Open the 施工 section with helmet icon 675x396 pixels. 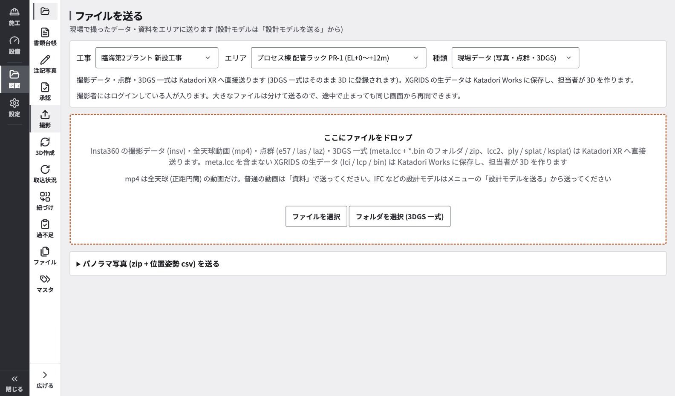pyautogui.click(x=14, y=17)
